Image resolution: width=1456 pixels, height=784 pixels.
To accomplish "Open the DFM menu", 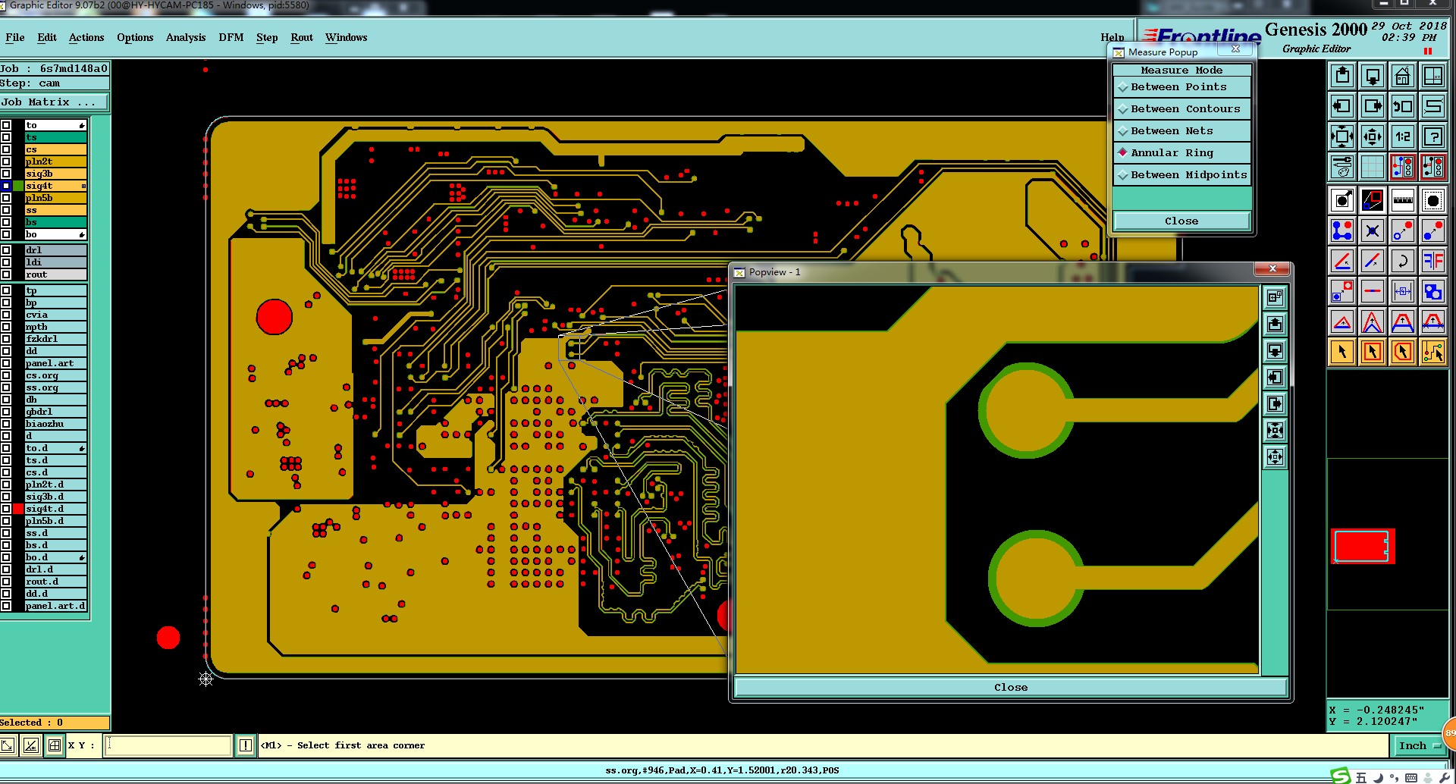I will (x=231, y=37).
